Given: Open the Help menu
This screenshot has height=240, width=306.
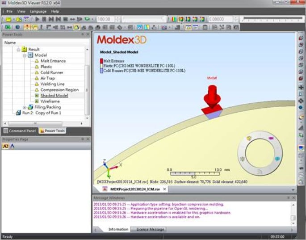Looking at the screenshot, I should [x=55, y=12].
